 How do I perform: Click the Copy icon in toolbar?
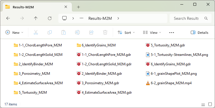pos(50,32)
